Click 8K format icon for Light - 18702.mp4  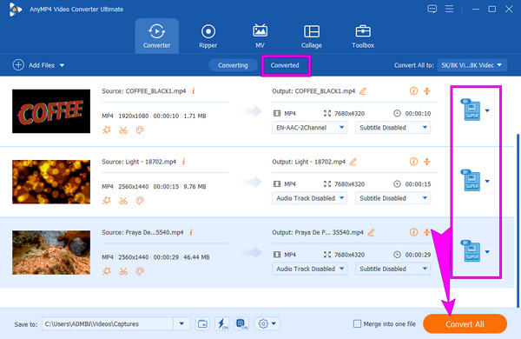pyautogui.click(x=471, y=180)
